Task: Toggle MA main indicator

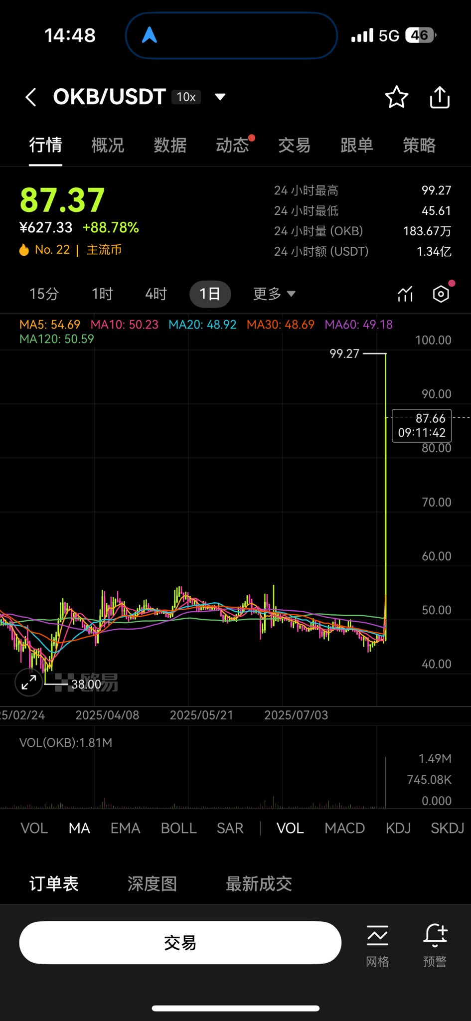Action: click(x=79, y=828)
